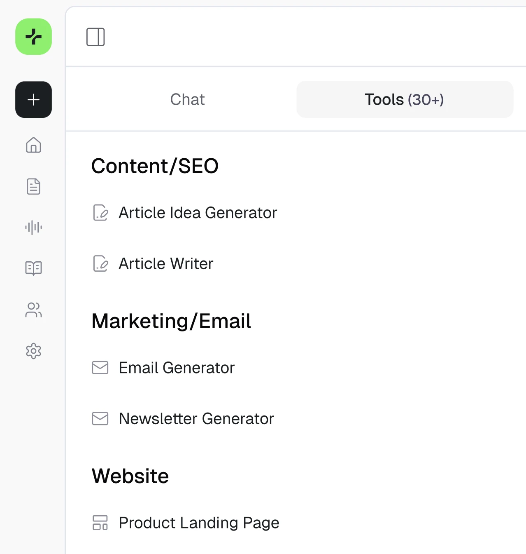This screenshot has width=526, height=554.
Task: Open the team members sidebar icon
Action: pyautogui.click(x=33, y=310)
